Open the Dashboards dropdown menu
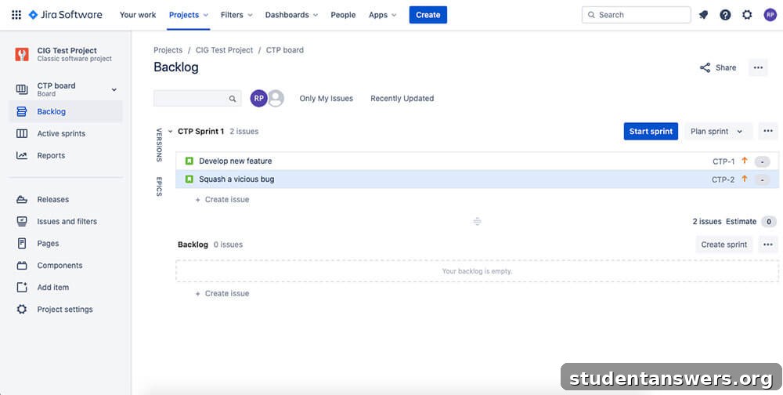This screenshot has width=783, height=395. (291, 15)
